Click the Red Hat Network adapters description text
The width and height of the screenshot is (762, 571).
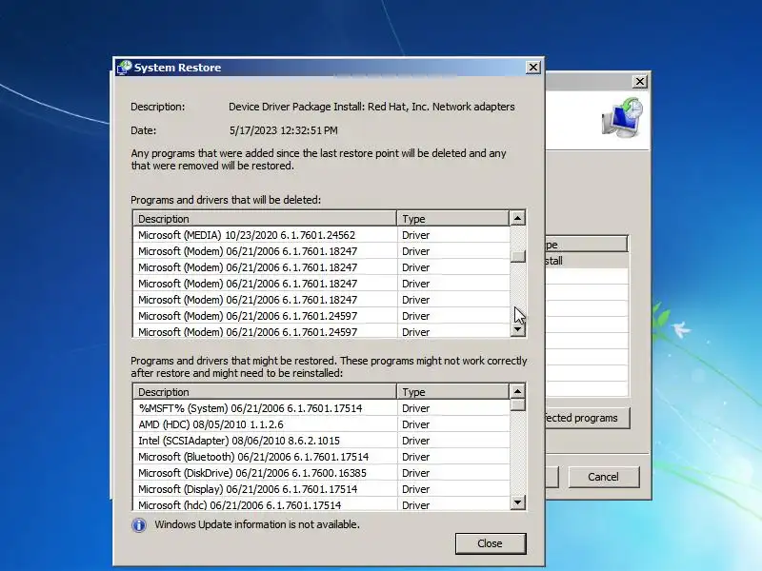(x=371, y=107)
